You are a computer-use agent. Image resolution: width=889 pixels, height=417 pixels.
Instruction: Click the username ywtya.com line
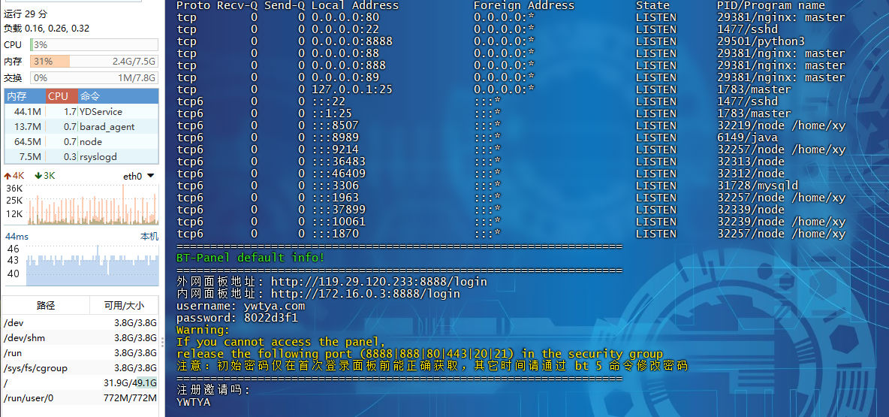240,306
